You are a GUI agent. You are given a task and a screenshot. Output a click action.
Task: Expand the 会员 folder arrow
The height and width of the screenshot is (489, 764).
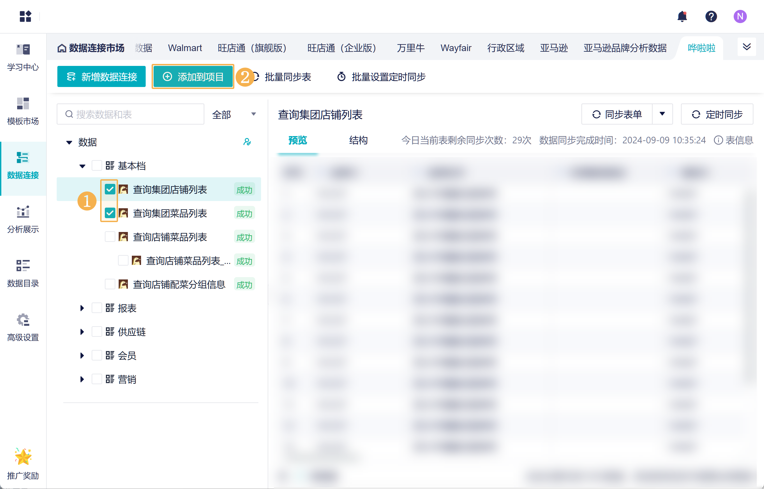[x=82, y=356]
